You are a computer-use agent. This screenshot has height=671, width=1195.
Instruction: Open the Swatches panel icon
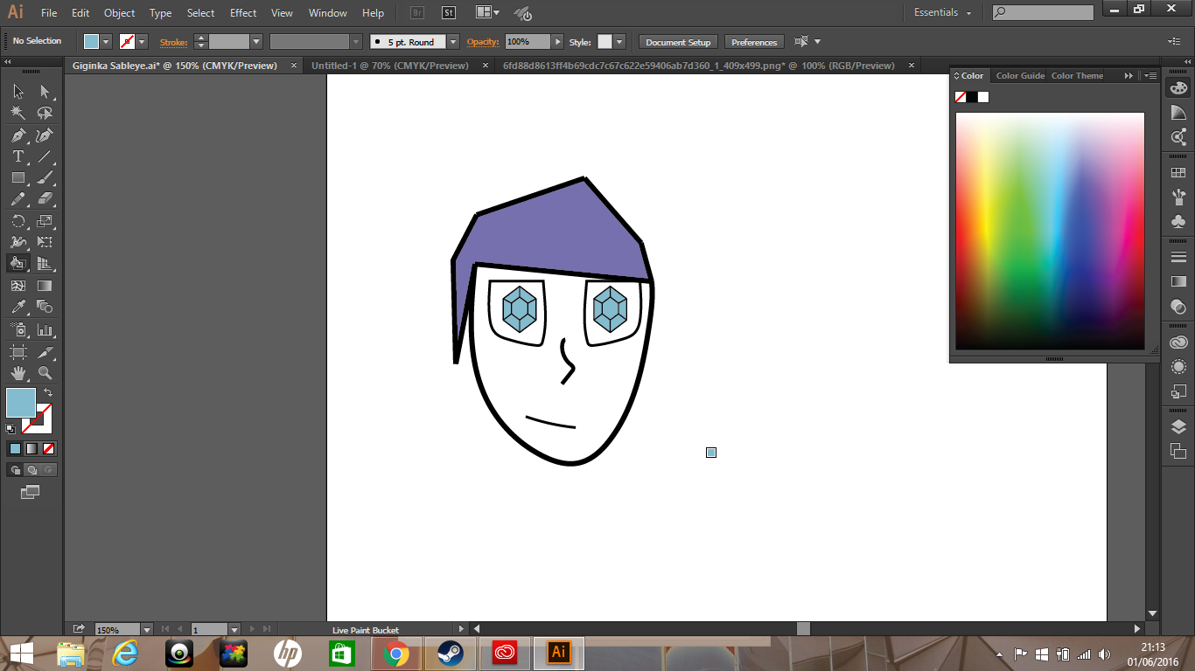pyautogui.click(x=1178, y=173)
